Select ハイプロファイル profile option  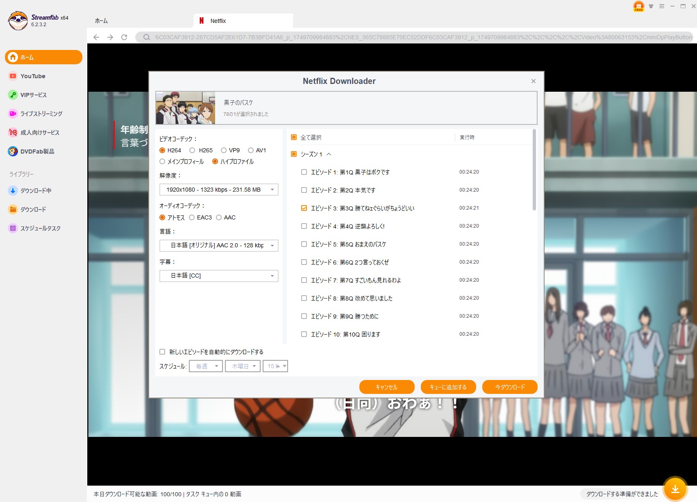coord(215,161)
